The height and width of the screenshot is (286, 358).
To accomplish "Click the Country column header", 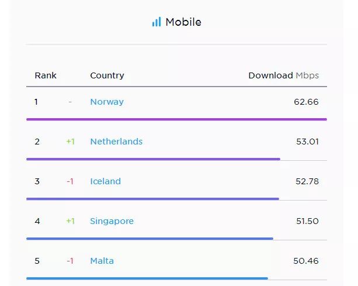I will pyautogui.click(x=107, y=75).
